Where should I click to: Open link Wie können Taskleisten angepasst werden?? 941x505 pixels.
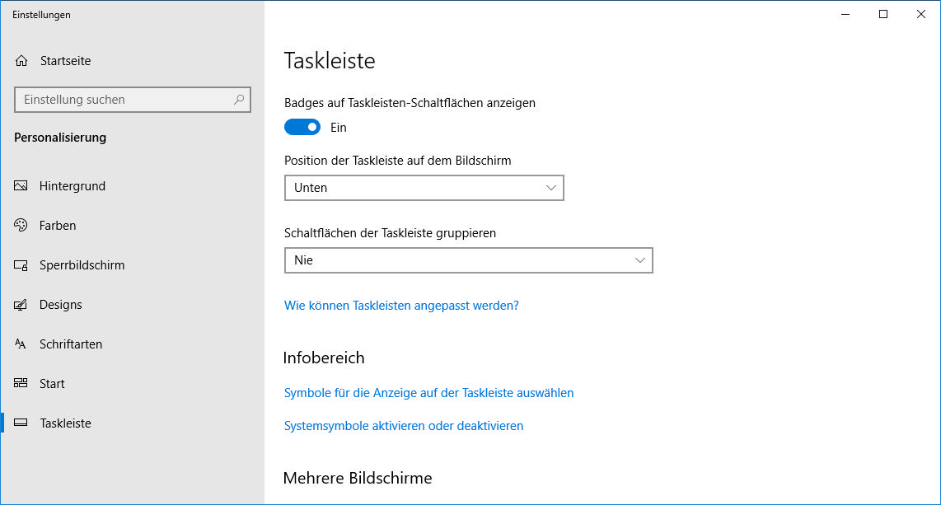(401, 306)
